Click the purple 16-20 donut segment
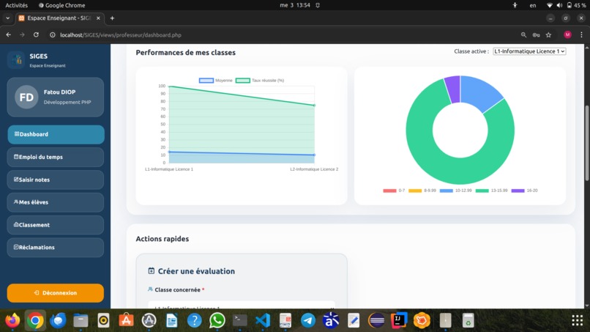Image resolution: width=590 pixels, height=332 pixels. pyautogui.click(x=453, y=89)
